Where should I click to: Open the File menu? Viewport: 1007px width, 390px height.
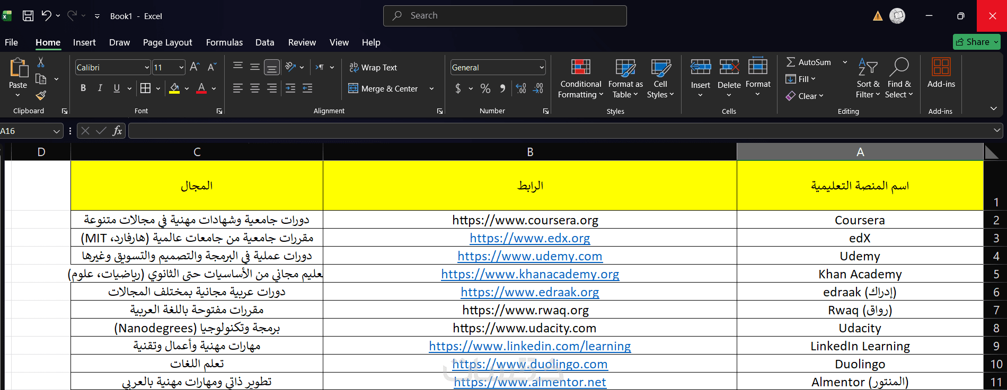click(11, 42)
